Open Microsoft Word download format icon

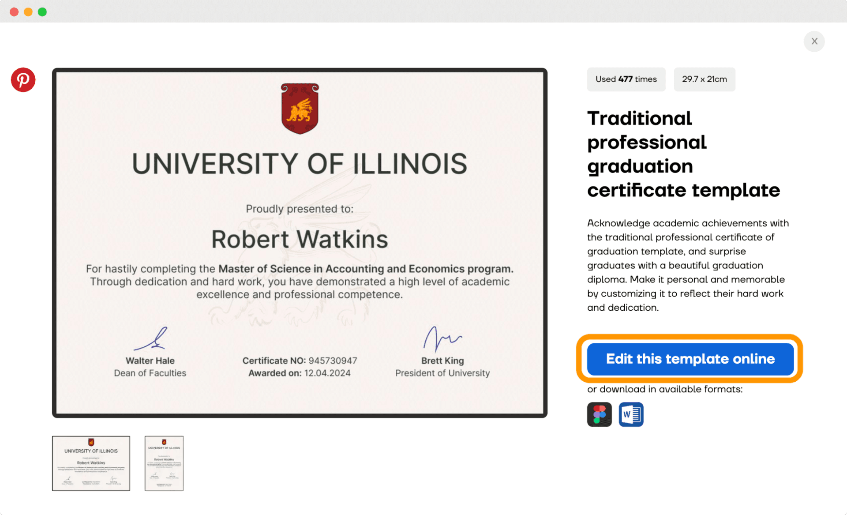click(631, 414)
